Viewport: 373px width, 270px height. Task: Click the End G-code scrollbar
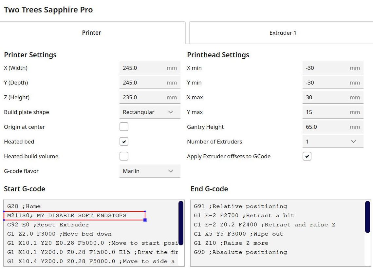367,217
